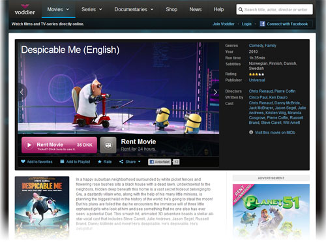
Task: Show the next movie image with right arrow
Action: coord(215,92)
